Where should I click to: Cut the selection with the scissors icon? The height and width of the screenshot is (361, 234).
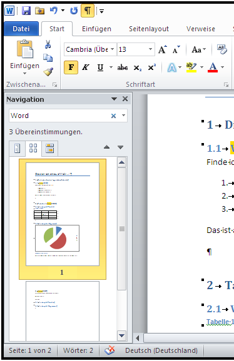[x=48, y=44]
